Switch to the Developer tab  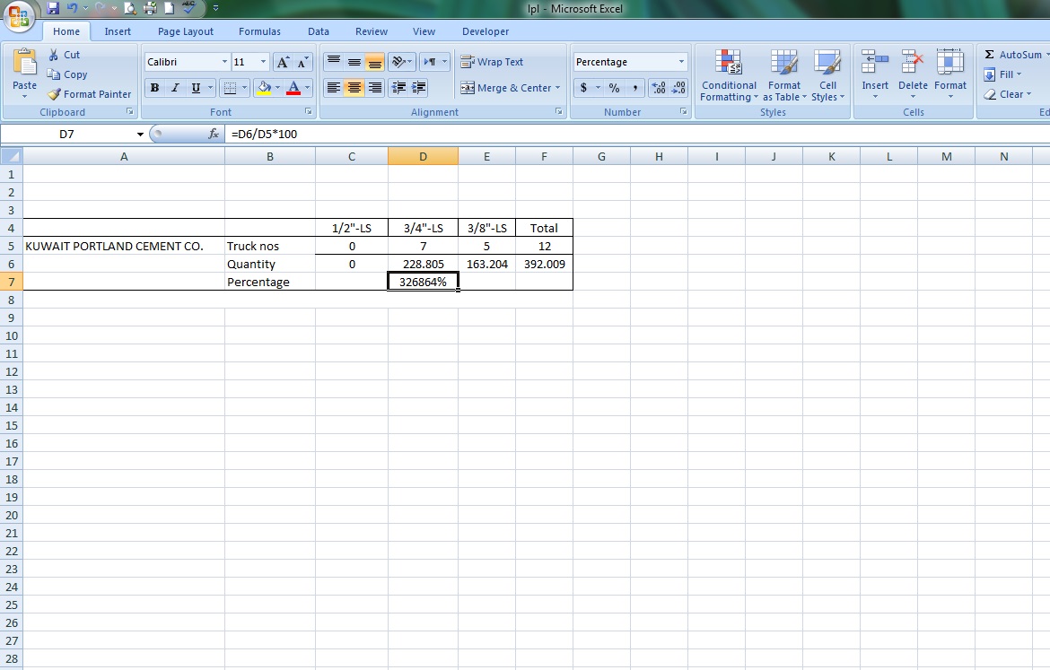(x=486, y=31)
